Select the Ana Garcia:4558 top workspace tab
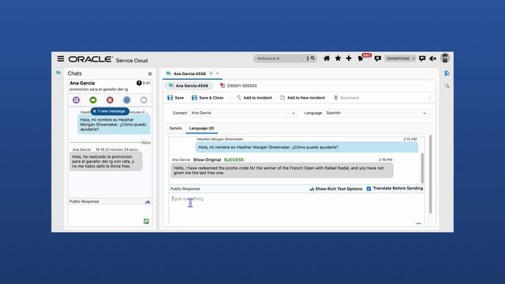 click(189, 73)
